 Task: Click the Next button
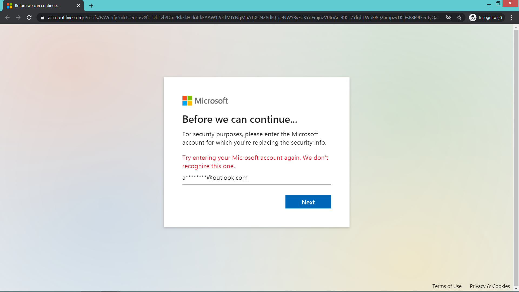pos(308,202)
